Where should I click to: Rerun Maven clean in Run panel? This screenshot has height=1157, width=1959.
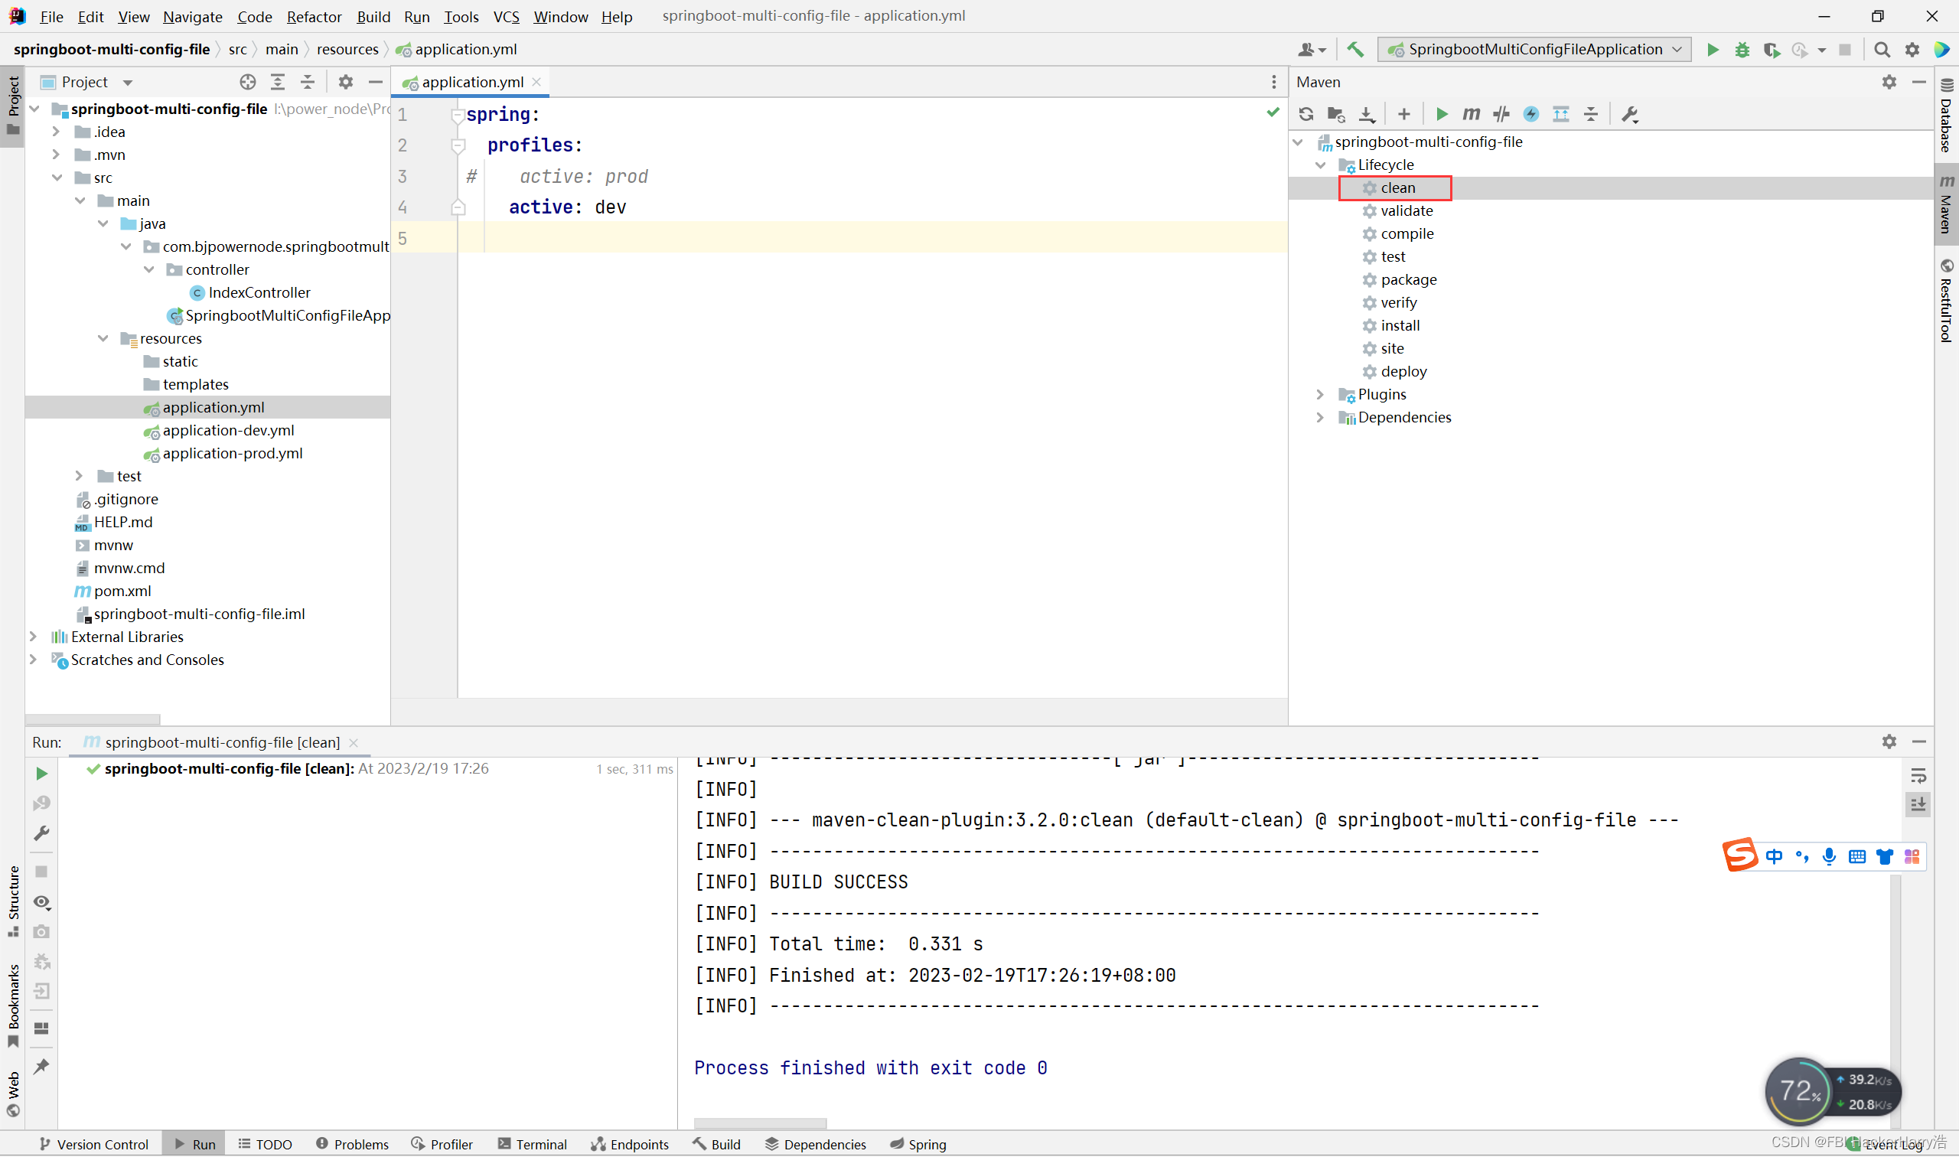tap(41, 774)
